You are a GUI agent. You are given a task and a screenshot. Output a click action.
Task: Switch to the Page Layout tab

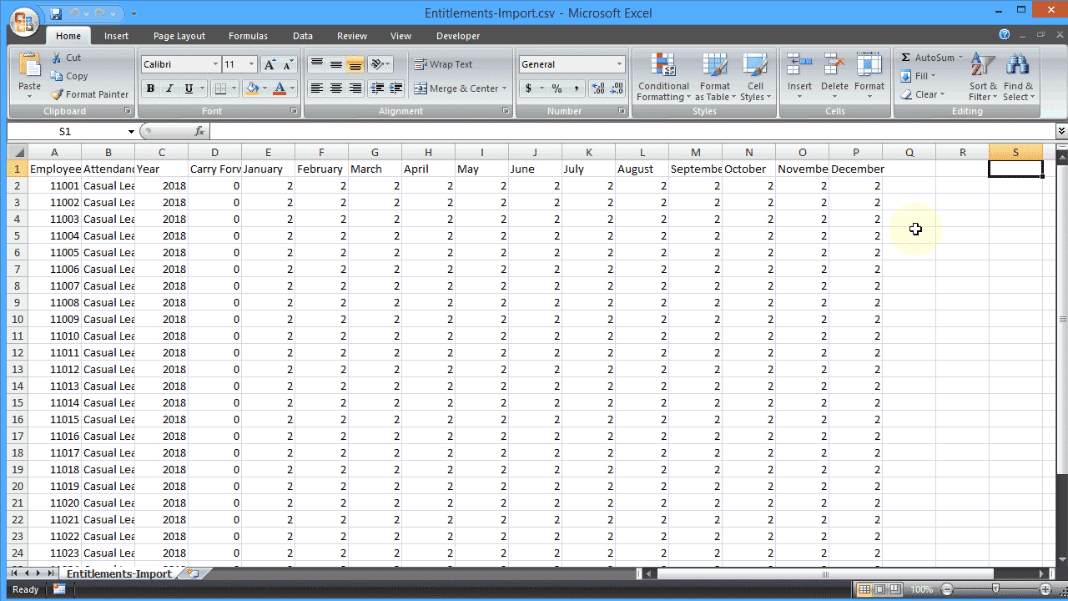(x=179, y=36)
